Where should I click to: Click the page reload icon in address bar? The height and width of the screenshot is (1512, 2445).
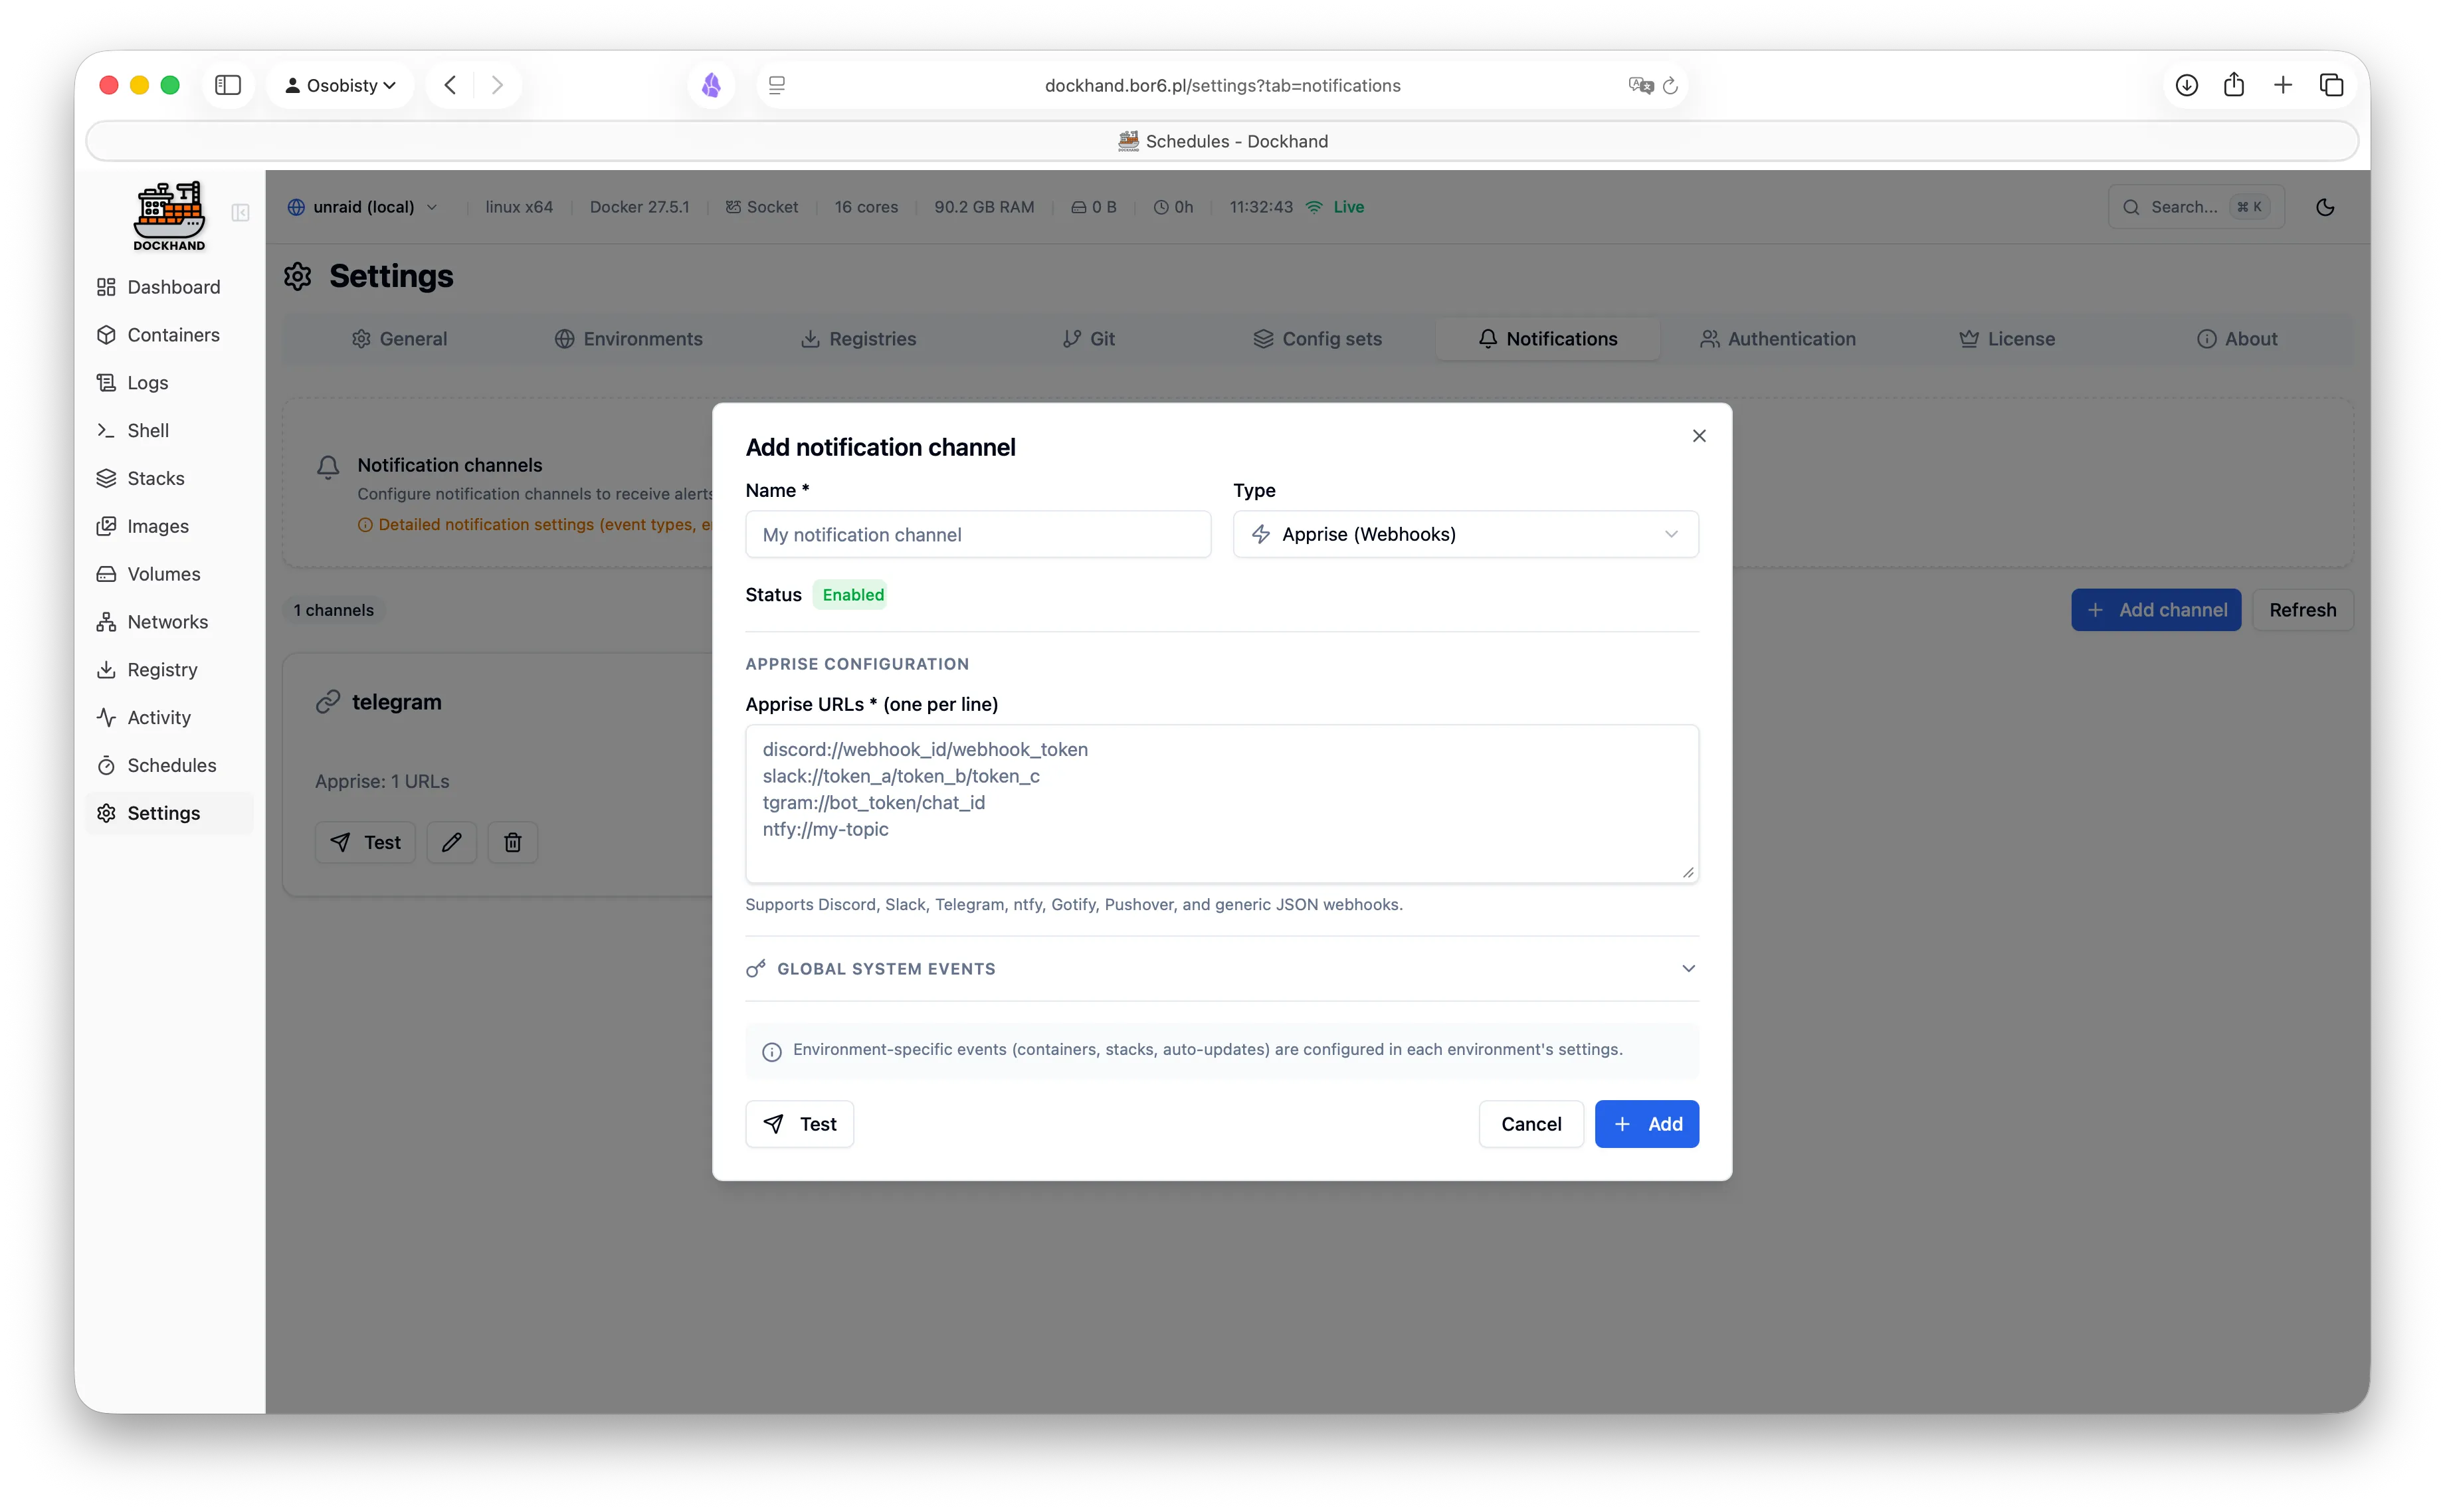point(1670,86)
